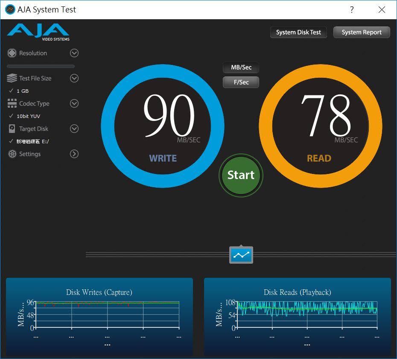Select the 10bit YUV codec option

(28, 116)
